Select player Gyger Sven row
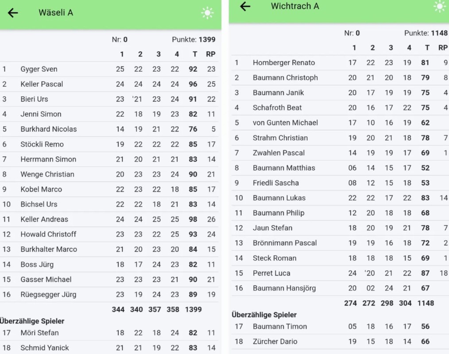This screenshot has width=449, height=354. tap(39, 69)
